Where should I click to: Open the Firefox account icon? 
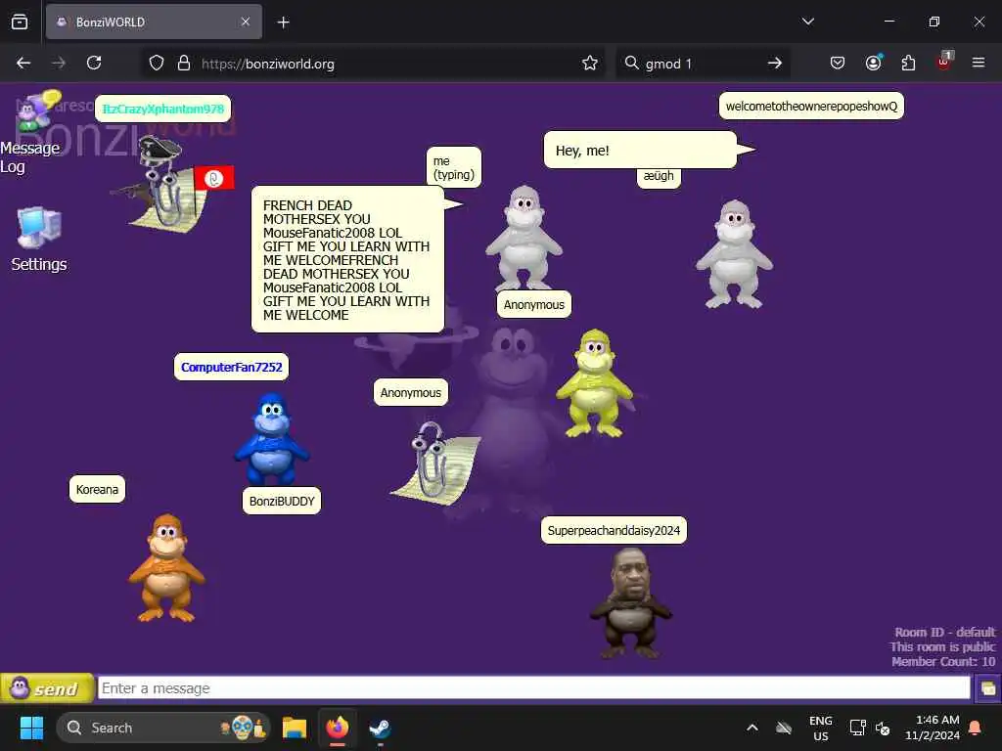(874, 63)
